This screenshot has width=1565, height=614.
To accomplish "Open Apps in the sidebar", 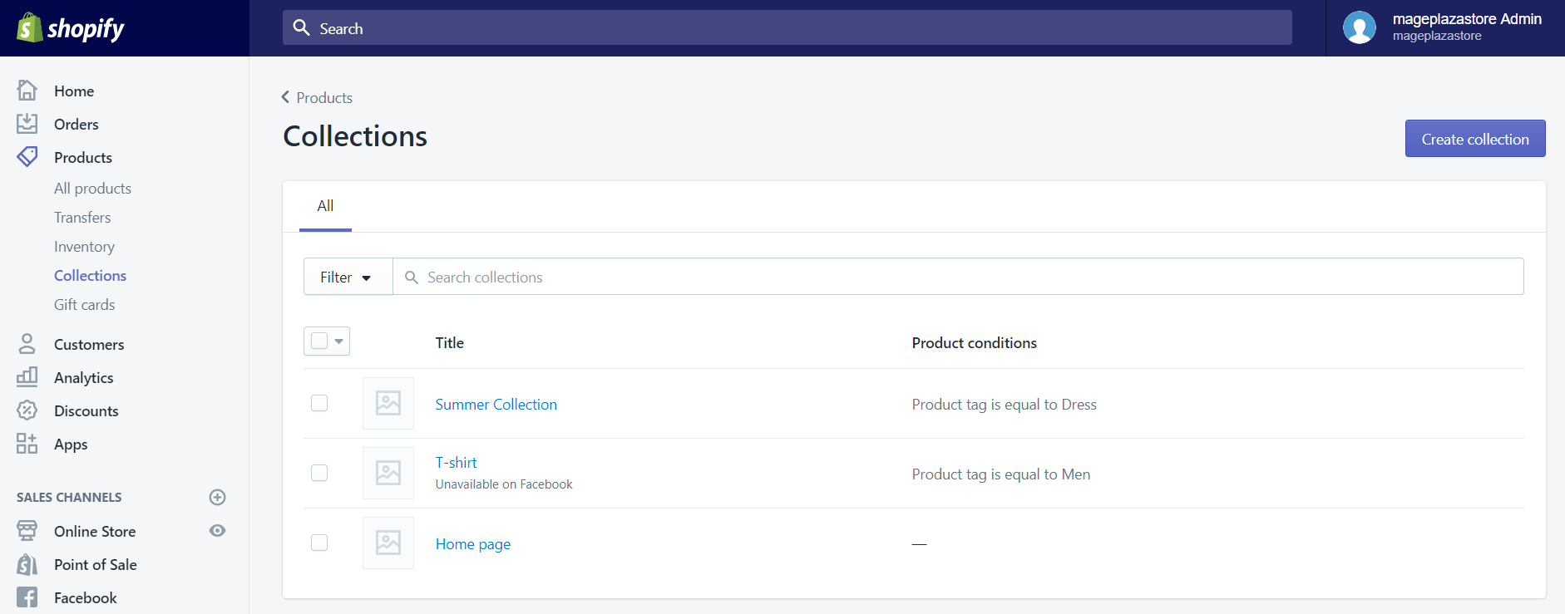I will click(x=71, y=445).
